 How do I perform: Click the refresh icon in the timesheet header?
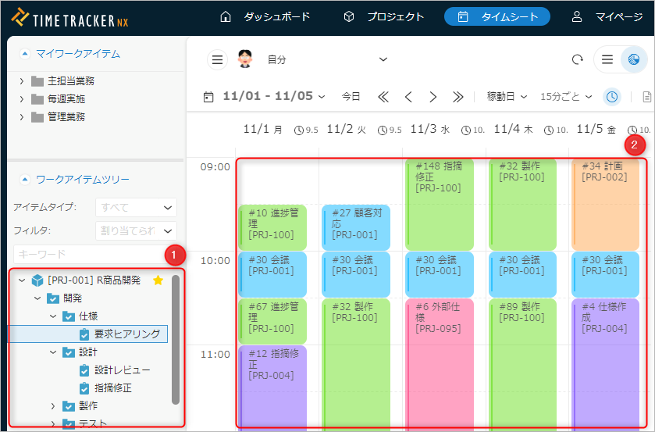pyautogui.click(x=578, y=59)
